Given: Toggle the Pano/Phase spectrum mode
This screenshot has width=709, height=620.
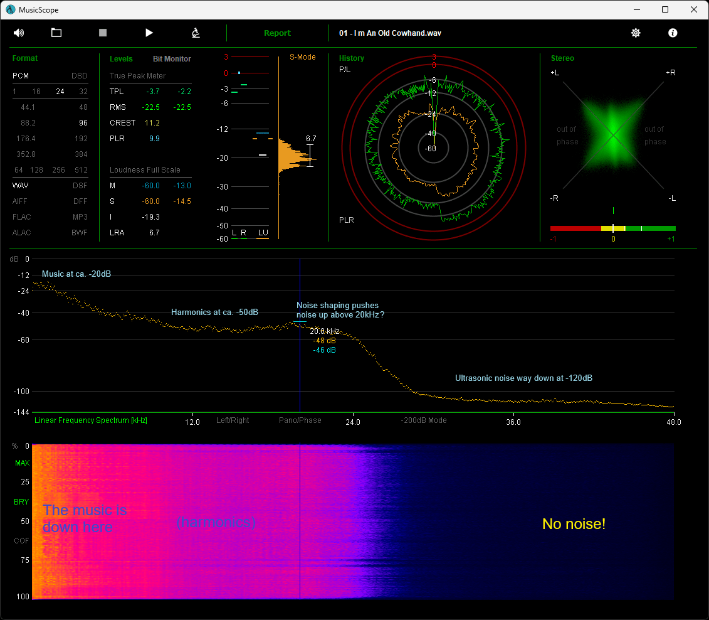Looking at the screenshot, I should click(x=300, y=420).
